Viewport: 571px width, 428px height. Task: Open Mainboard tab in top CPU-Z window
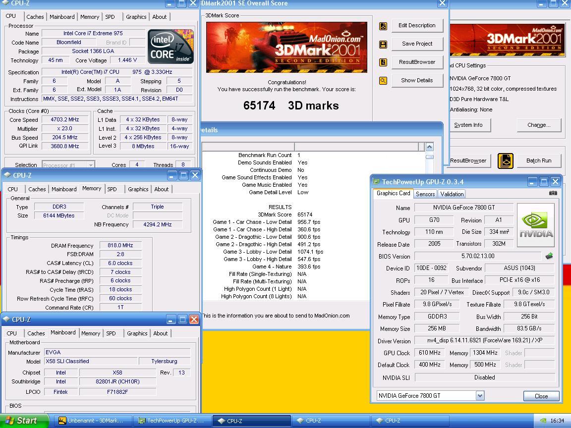62,17
